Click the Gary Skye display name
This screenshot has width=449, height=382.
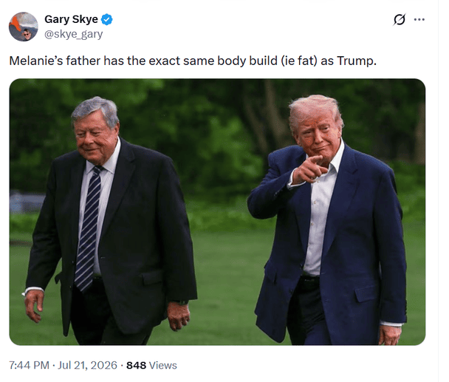71,19
